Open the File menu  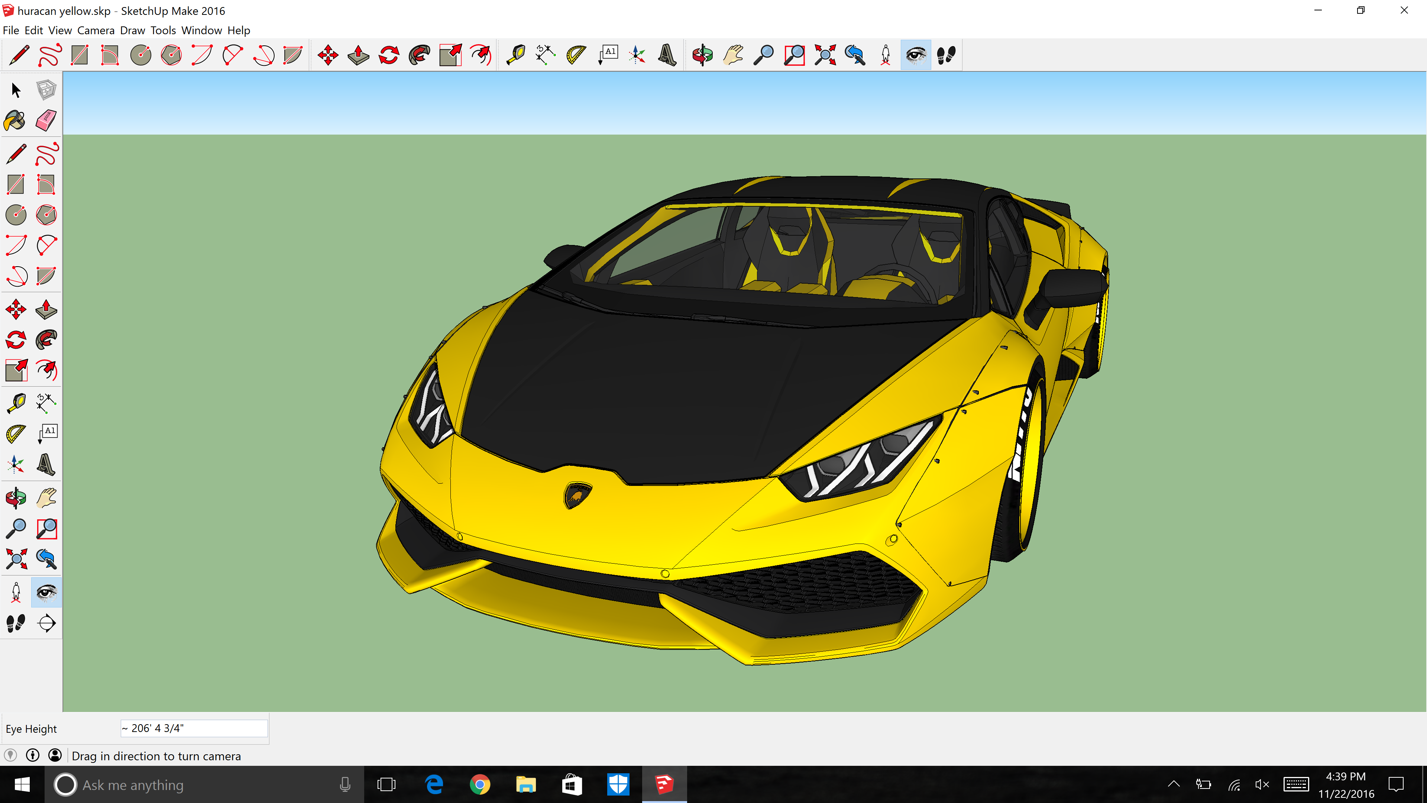(11, 30)
